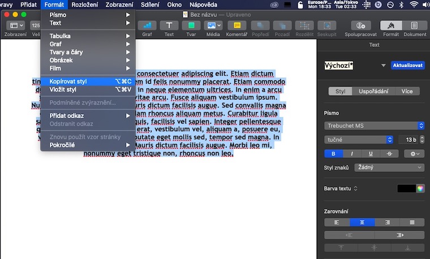
Task: Expand Graf submenu
Action: [x=88, y=44]
